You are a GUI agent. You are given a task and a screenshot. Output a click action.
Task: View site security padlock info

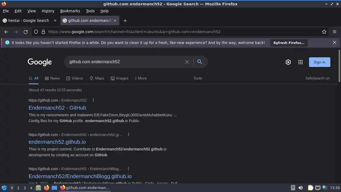(x=43, y=32)
